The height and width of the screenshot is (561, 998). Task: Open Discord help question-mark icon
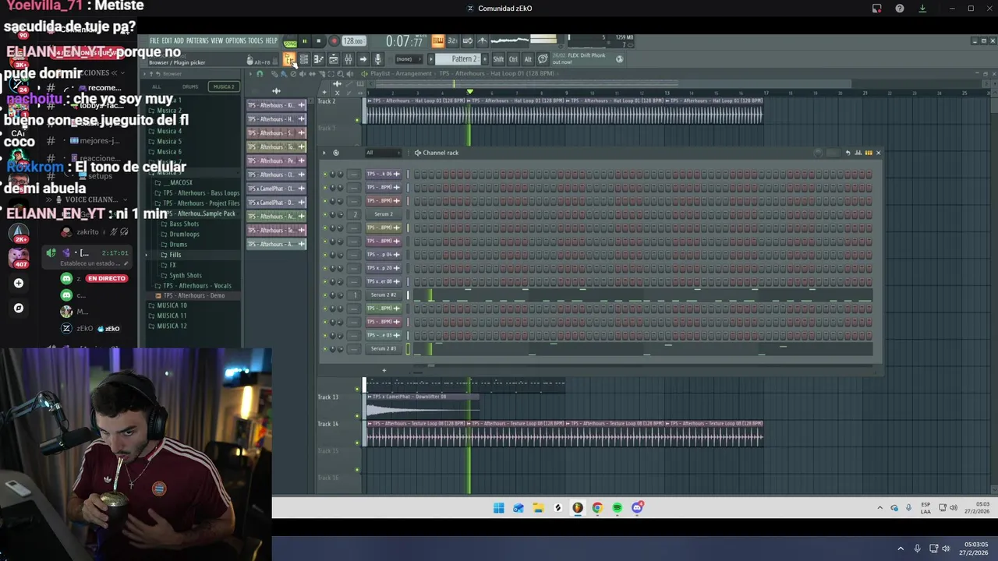click(900, 9)
